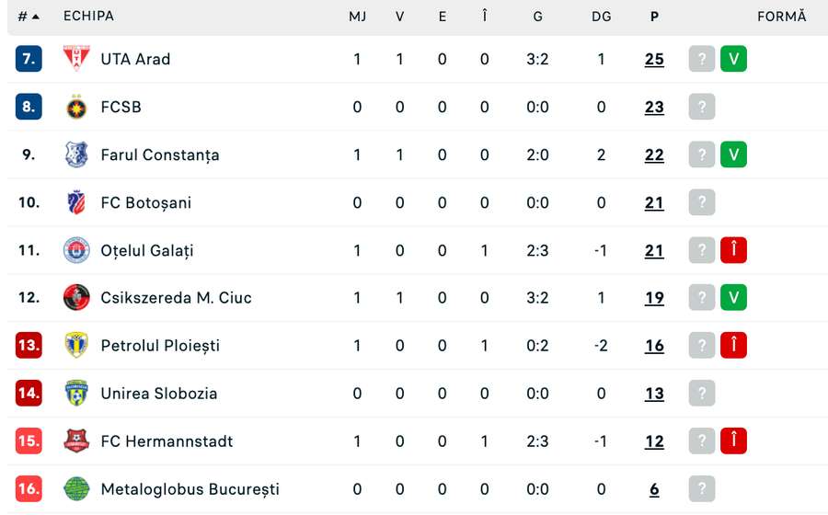828x515 pixels.
Task: Click the Petrolul Ploiești yellow crest
Action: [76, 346]
